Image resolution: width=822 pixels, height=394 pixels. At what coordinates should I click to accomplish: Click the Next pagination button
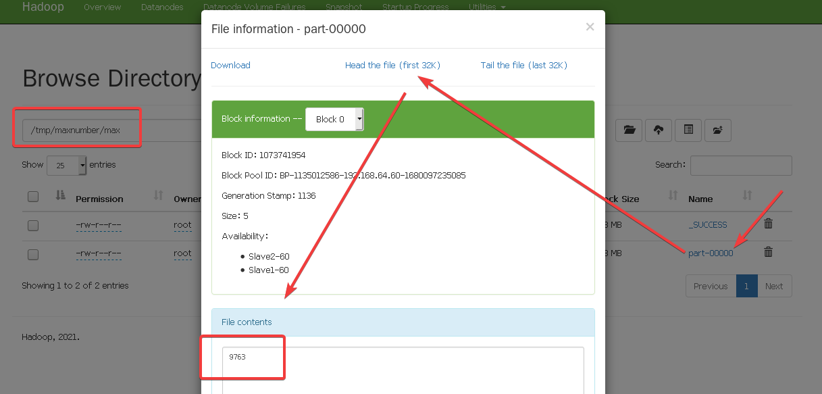[x=774, y=286]
